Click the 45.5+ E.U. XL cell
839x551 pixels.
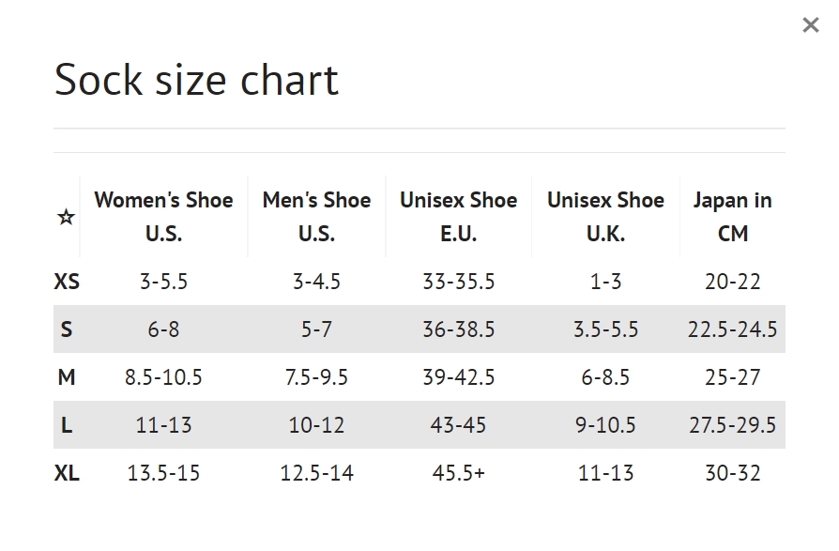point(458,473)
